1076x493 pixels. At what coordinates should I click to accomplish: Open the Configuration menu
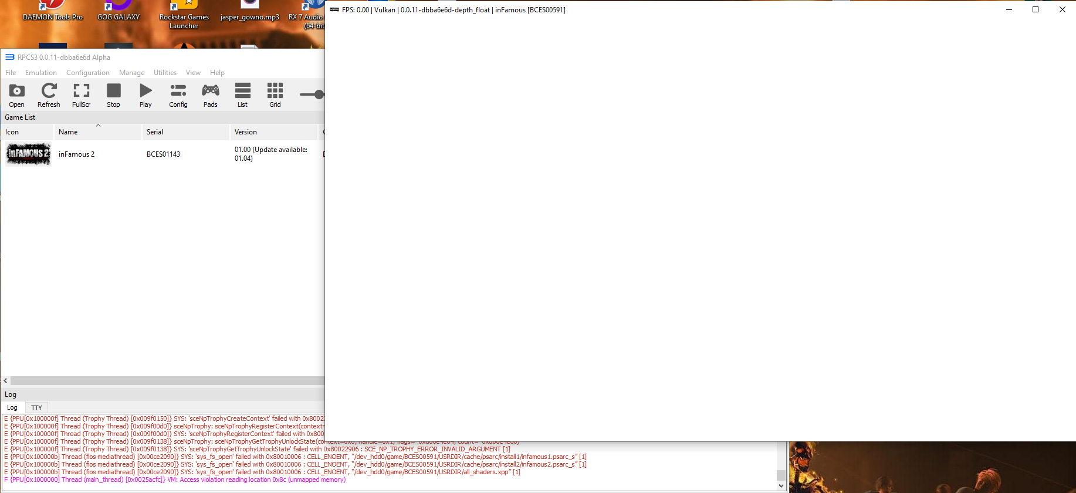pos(88,73)
